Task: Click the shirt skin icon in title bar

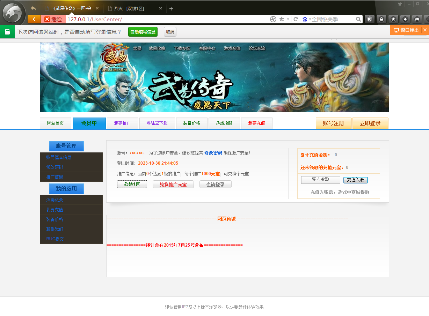Action: click(400, 4)
